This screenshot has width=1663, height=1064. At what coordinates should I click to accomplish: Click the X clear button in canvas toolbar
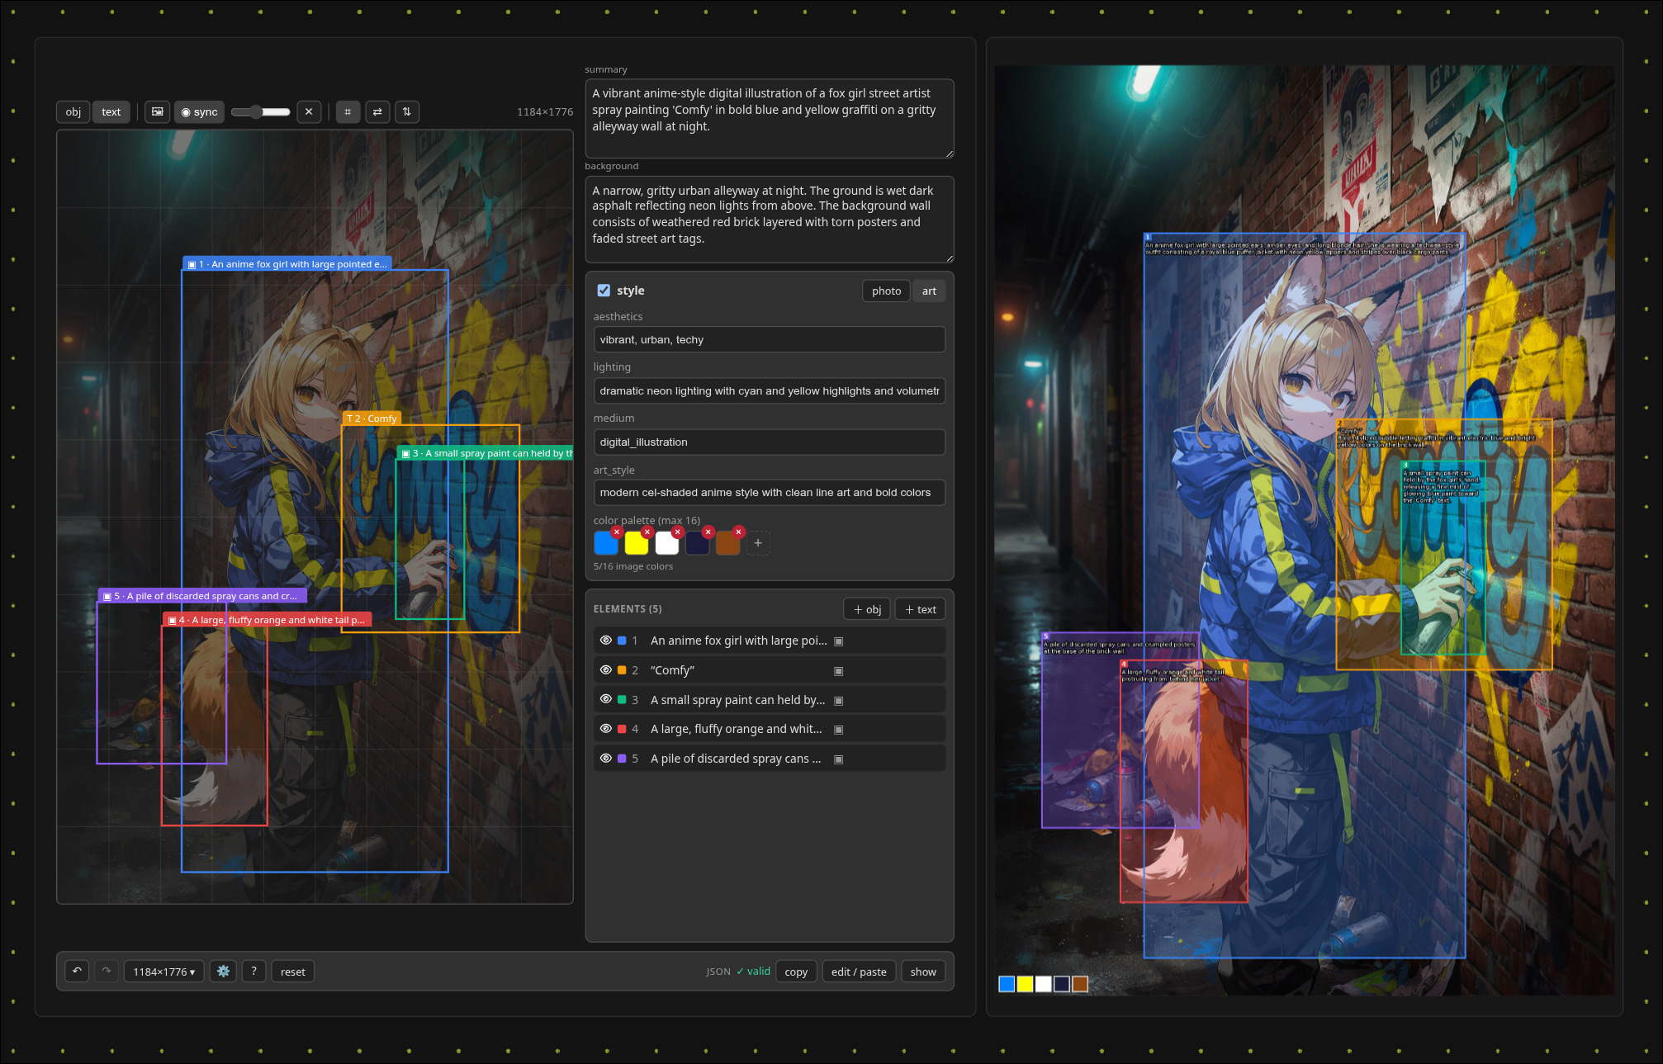pyautogui.click(x=309, y=112)
